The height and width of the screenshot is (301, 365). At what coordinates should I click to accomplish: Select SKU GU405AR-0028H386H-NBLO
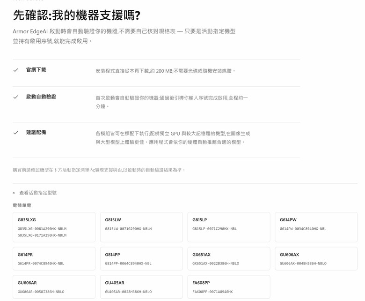tap(128, 292)
